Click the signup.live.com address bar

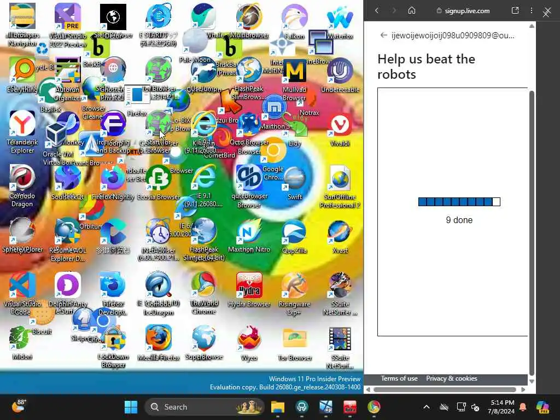pos(464,11)
